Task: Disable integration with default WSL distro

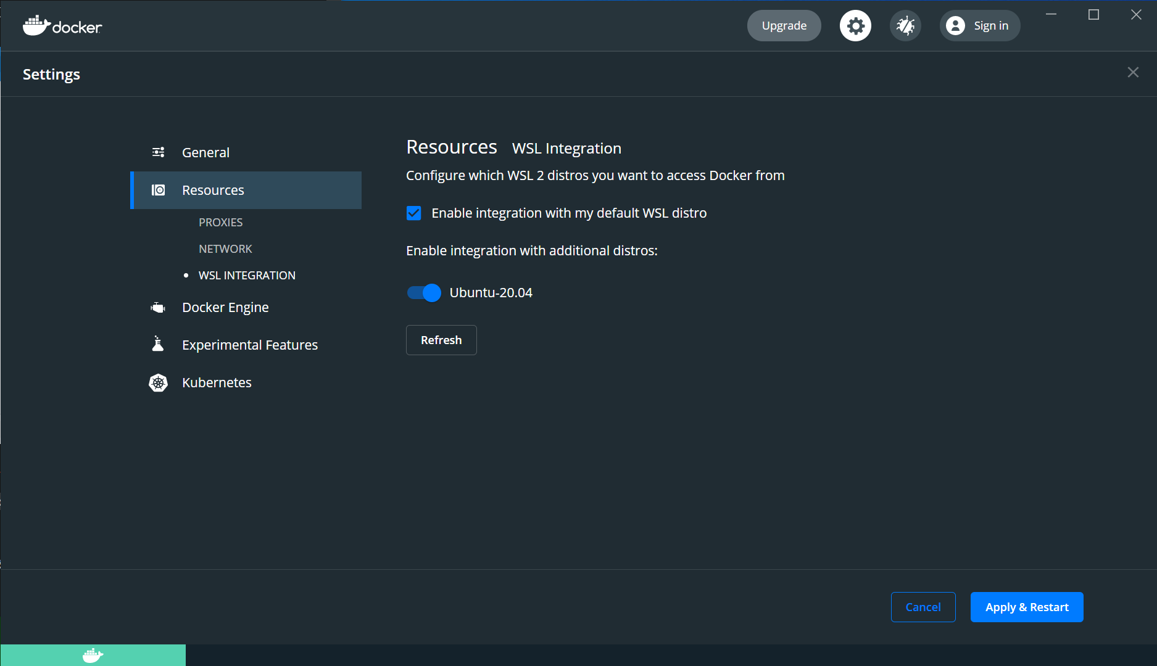Action: point(413,213)
